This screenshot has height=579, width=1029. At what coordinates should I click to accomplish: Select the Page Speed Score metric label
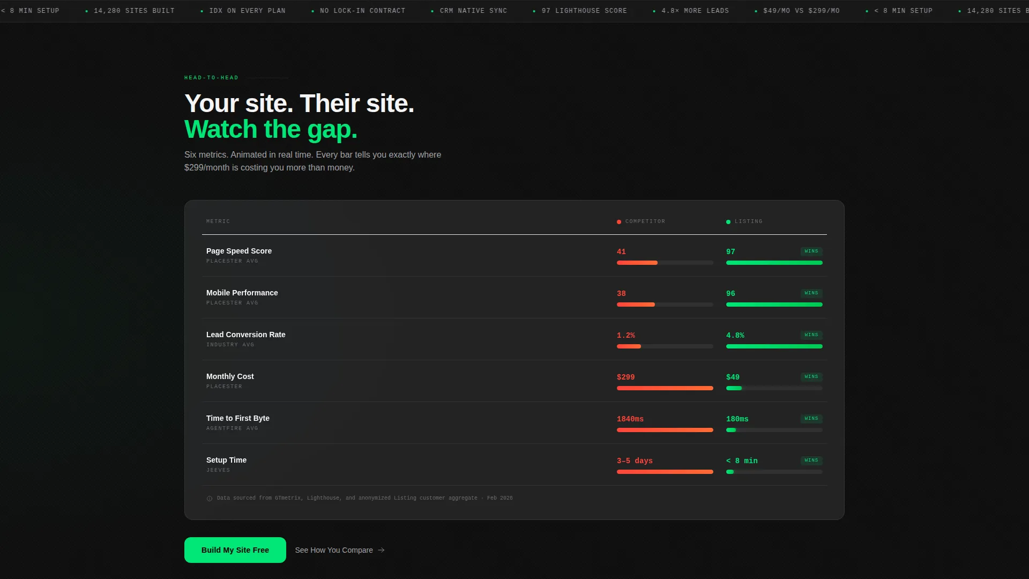[239, 251]
